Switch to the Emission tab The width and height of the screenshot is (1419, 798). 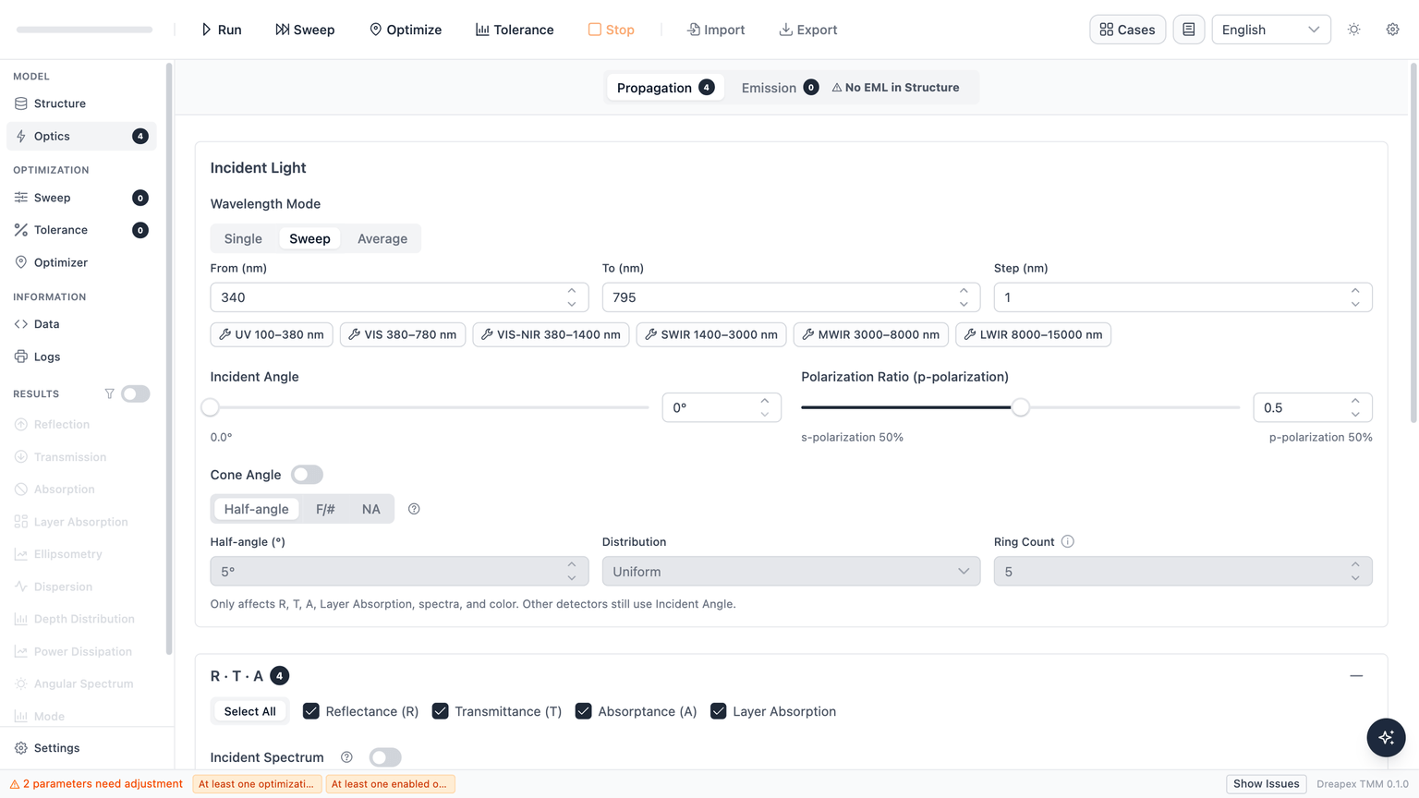coord(780,88)
